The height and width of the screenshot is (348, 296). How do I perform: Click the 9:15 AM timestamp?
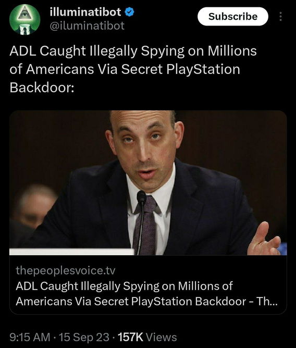click(30, 337)
